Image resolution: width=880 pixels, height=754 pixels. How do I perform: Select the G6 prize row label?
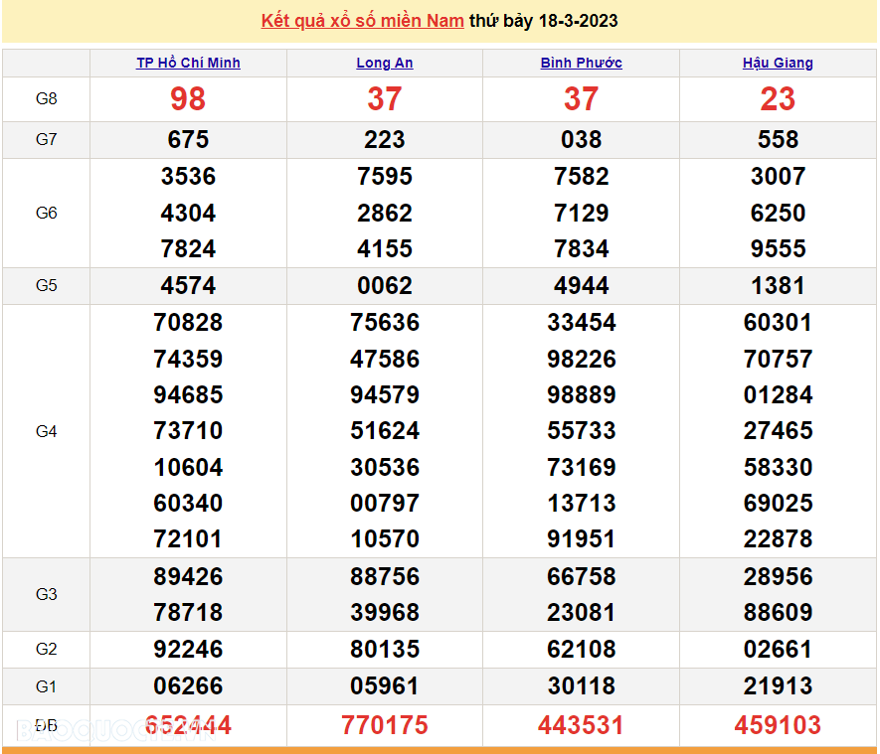47,213
